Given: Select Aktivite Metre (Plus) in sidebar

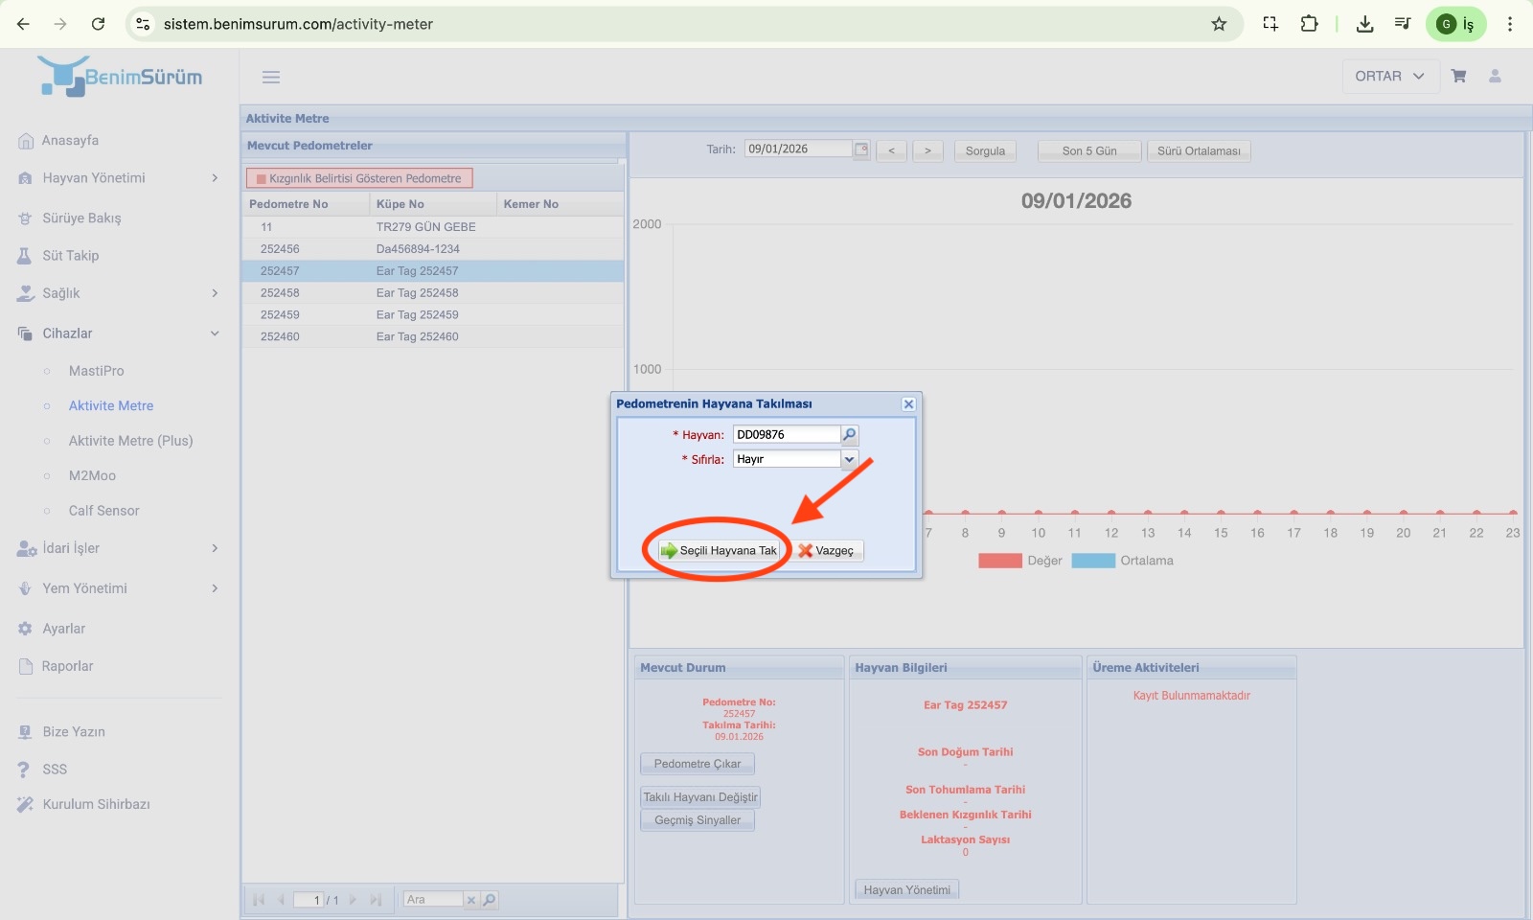Looking at the screenshot, I should tap(130, 441).
